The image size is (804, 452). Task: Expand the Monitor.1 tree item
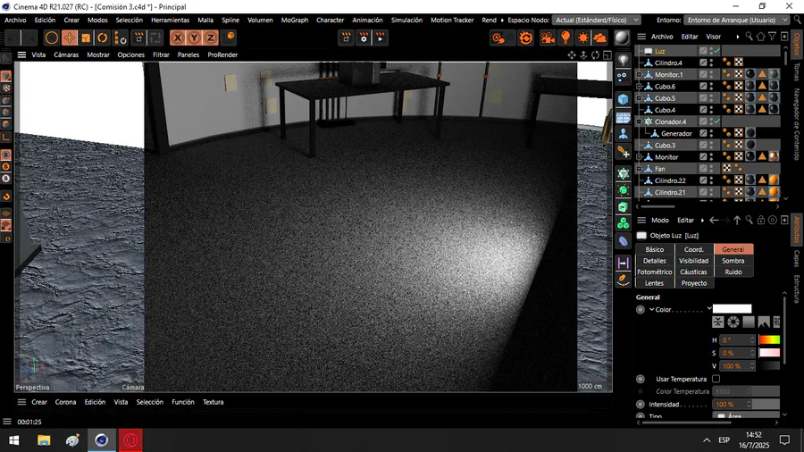[x=639, y=75]
